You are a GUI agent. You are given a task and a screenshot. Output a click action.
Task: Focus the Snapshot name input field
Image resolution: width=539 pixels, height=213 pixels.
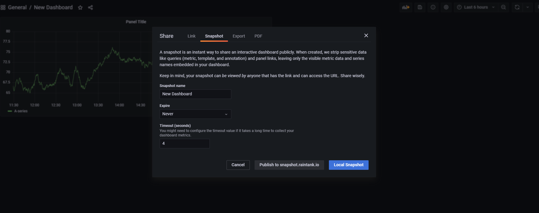pyautogui.click(x=195, y=94)
